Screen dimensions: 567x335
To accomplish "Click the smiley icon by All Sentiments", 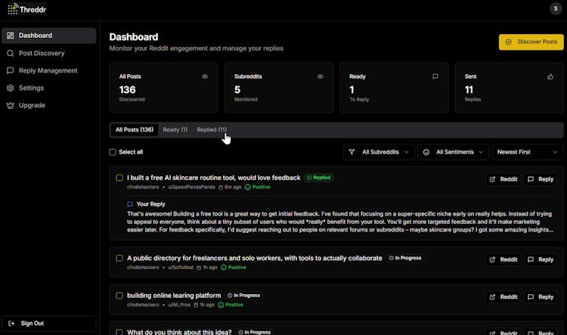I will click(426, 152).
